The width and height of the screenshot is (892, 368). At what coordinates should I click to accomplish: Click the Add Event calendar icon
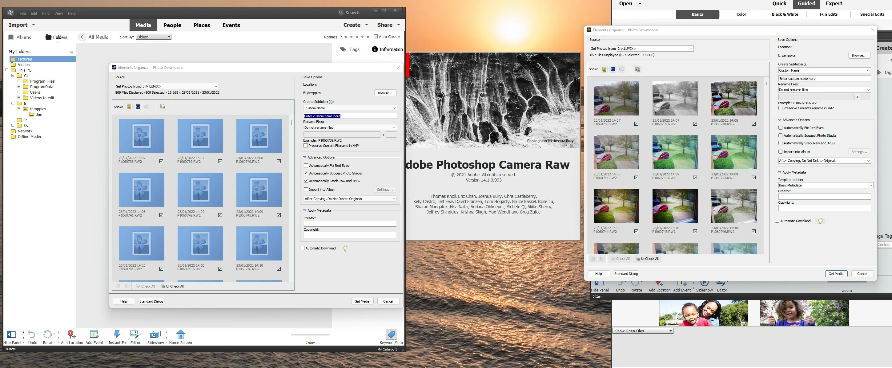point(94,335)
